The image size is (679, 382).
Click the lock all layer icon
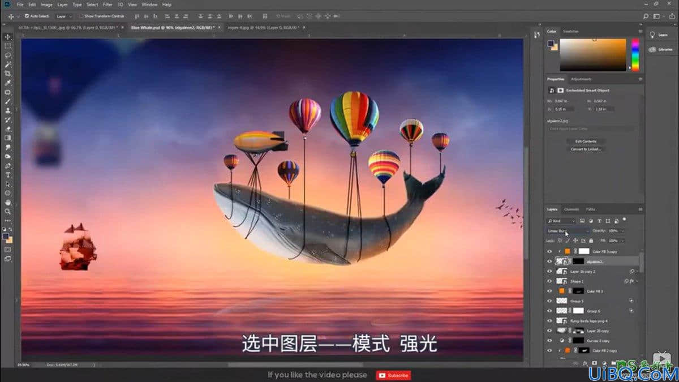591,241
